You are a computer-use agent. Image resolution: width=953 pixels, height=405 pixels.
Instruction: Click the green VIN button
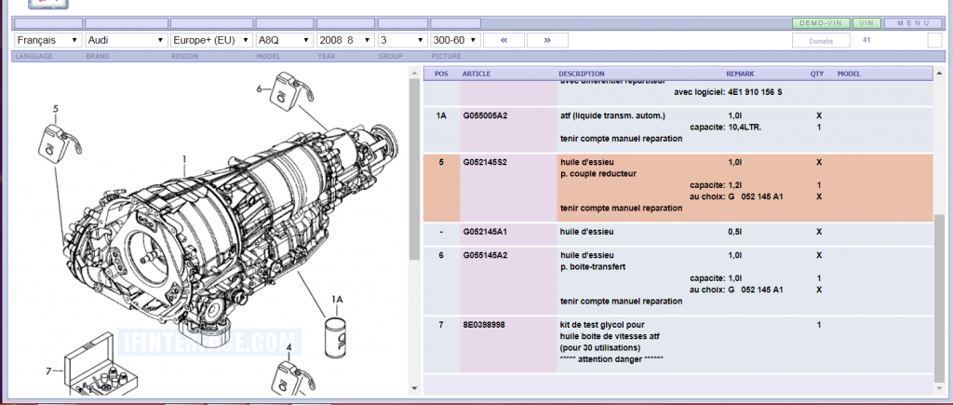tap(866, 22)
